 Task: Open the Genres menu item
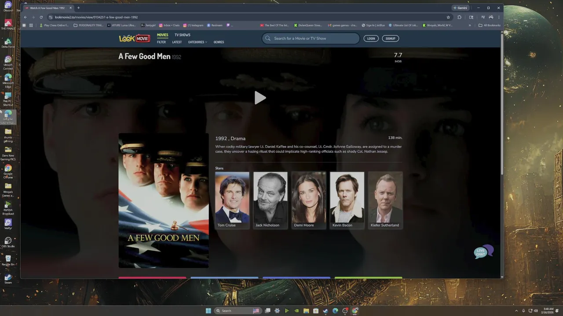pos(219,42)
